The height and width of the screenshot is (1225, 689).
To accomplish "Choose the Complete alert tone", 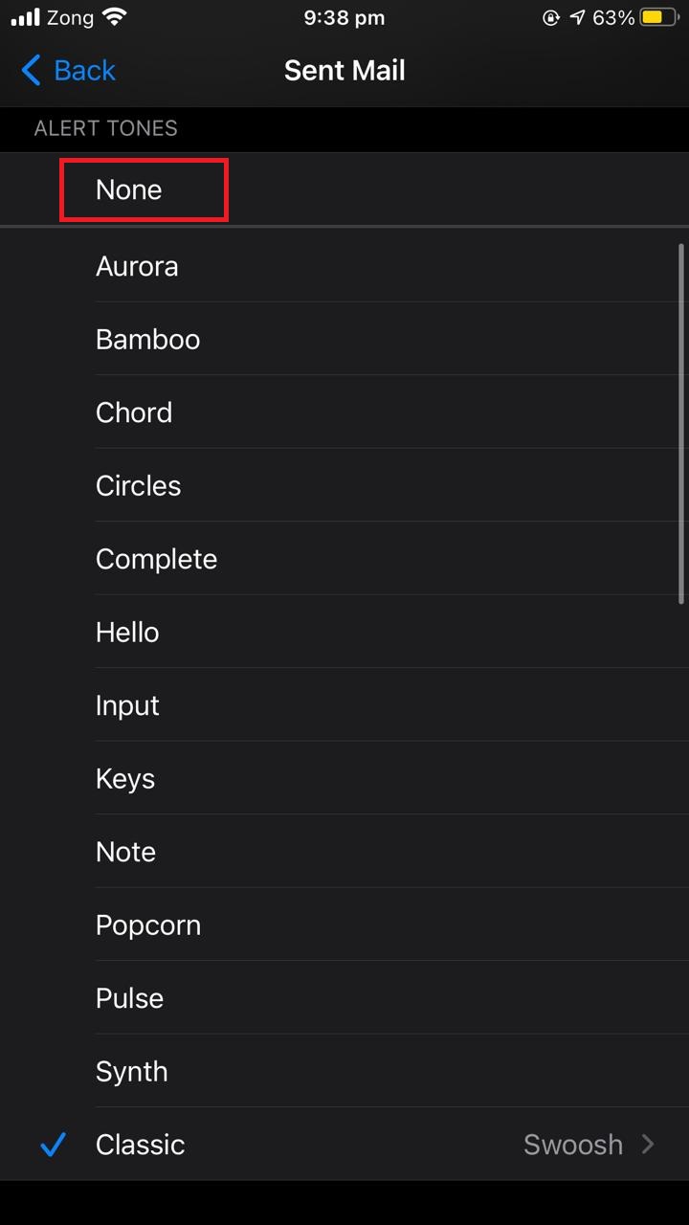I will pos(156,559).
